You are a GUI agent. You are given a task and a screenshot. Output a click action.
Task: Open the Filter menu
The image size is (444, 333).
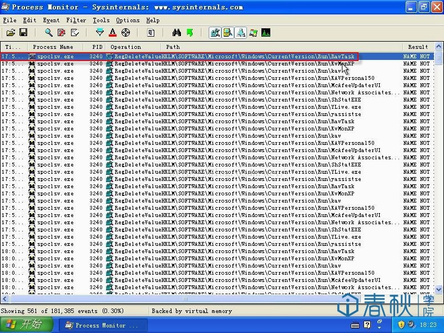76,21
